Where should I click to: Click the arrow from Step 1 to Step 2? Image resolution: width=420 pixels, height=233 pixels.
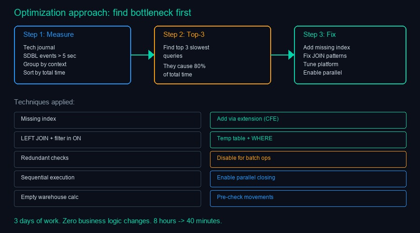coord(142,55)
